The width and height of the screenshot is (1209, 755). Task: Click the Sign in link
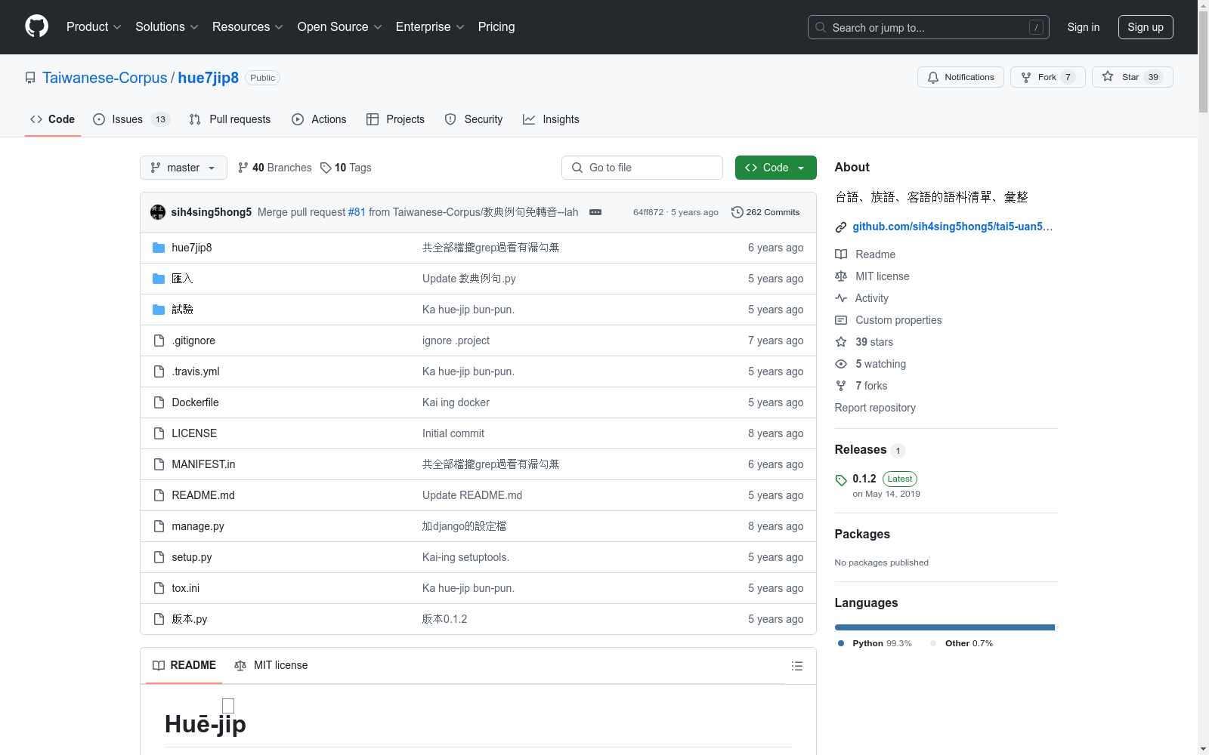1084,27
